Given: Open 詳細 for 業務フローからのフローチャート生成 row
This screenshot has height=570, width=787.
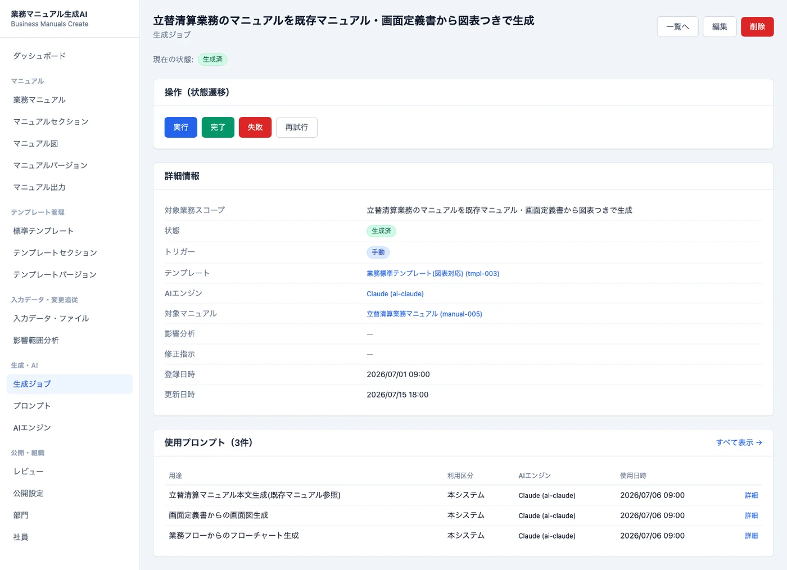Looking at the screenshot, I should click(752, 536).
